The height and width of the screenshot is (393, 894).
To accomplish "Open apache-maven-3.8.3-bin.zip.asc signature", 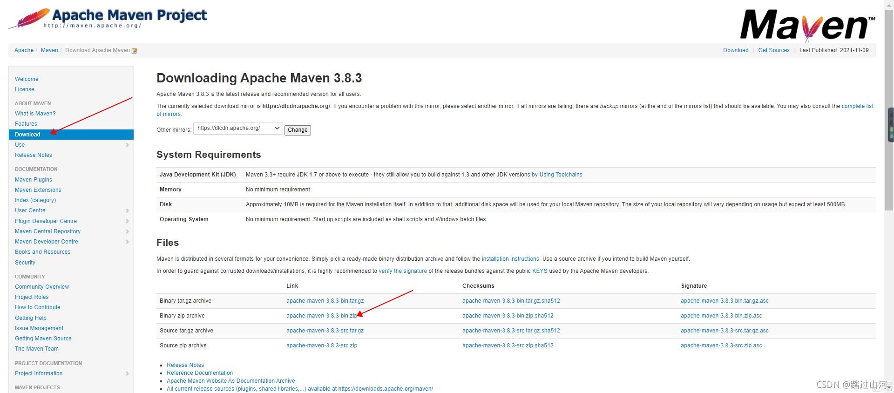I will (721, 316).
